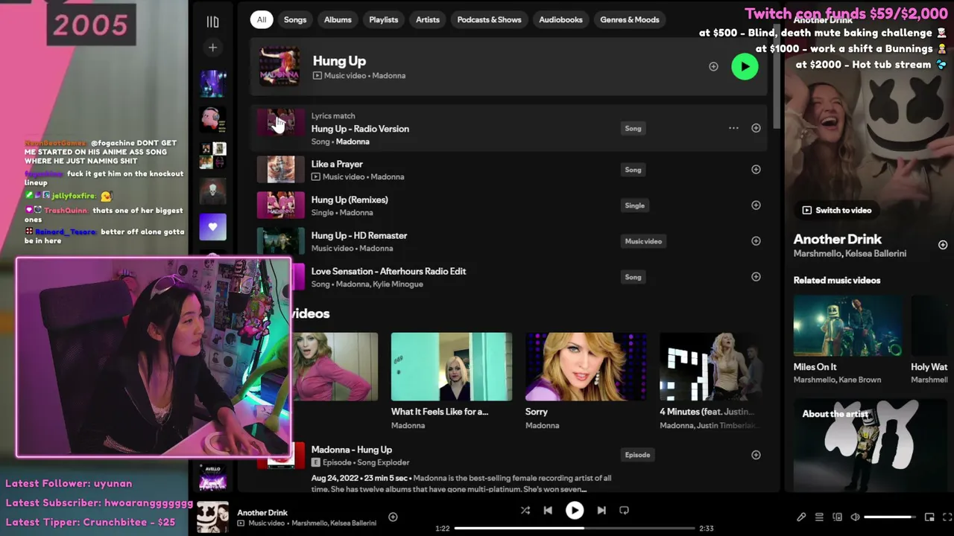Add Hung Up - HD Remaster to library
This screenshot has height=536, width=954.
click(x=756, y=241)
